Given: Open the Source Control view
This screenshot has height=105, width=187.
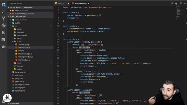Looking at the screenshot, I should pyautogui.click(x=4, y=18).
